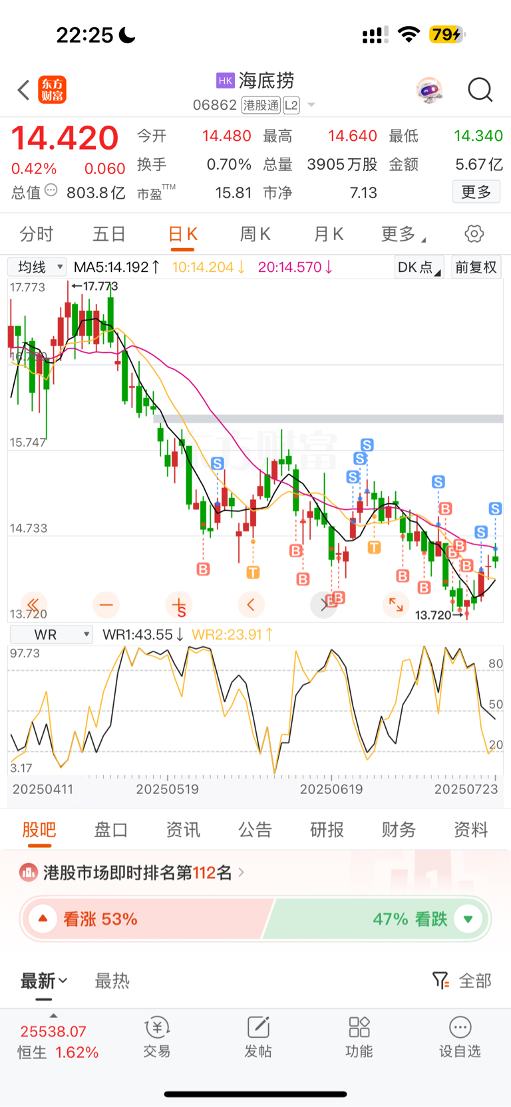Vote 看涨 53% bullish

[146, 919]
